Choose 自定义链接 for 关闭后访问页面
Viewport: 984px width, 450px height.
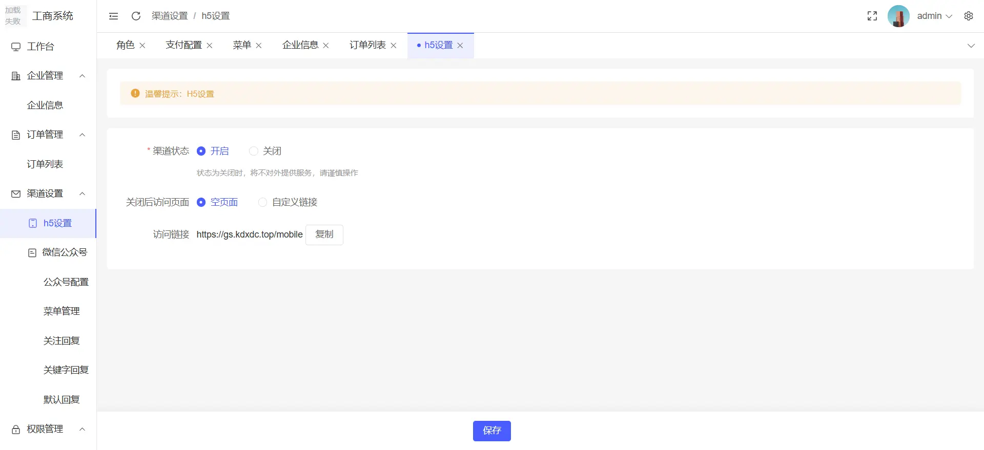(x=288, y=202)
